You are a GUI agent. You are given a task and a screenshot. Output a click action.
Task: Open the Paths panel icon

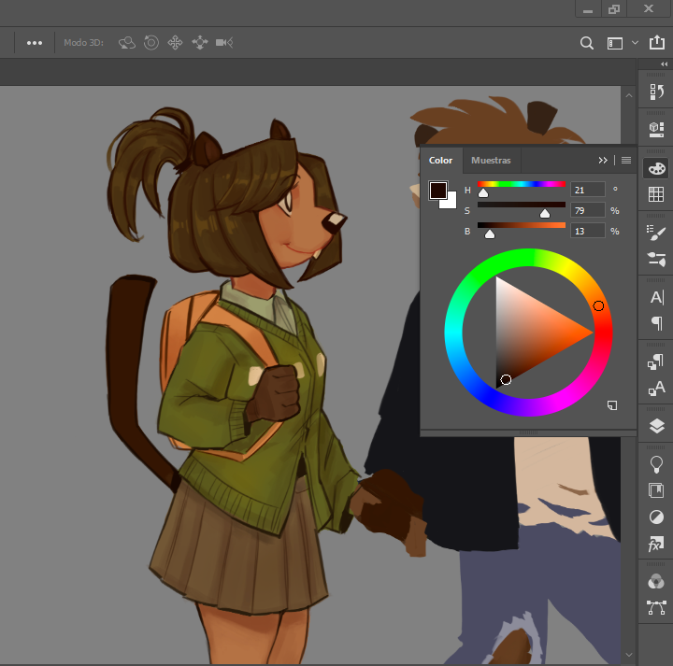click(656, 608)
